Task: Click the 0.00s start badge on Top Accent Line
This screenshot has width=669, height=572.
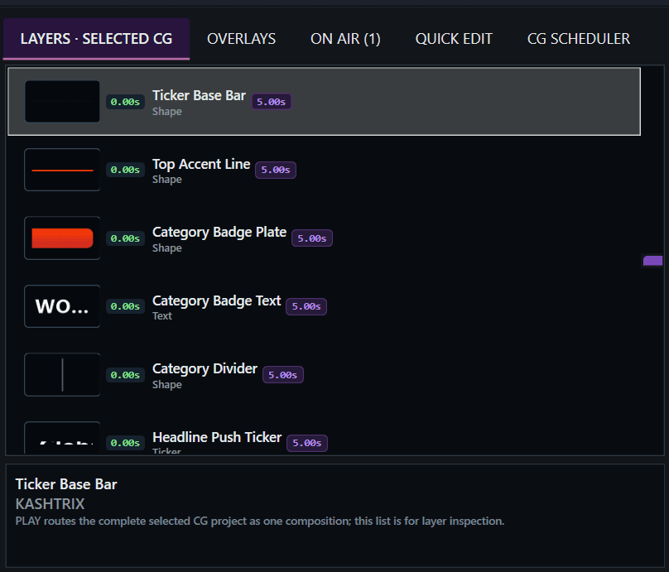Action: pos(125,170)
